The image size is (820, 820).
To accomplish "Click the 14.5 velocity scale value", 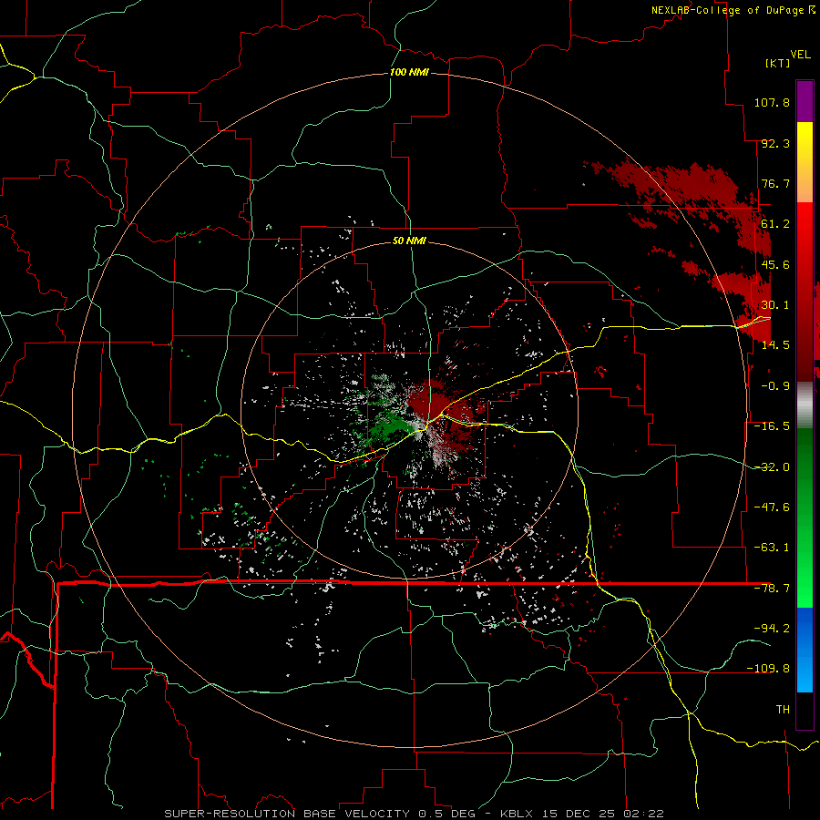I will [775, 345].
